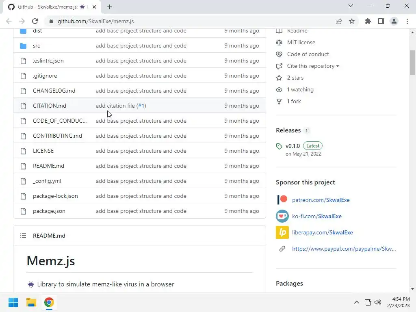Open CITATION.md file
This screenshot has height=312, width=416.
50,106
